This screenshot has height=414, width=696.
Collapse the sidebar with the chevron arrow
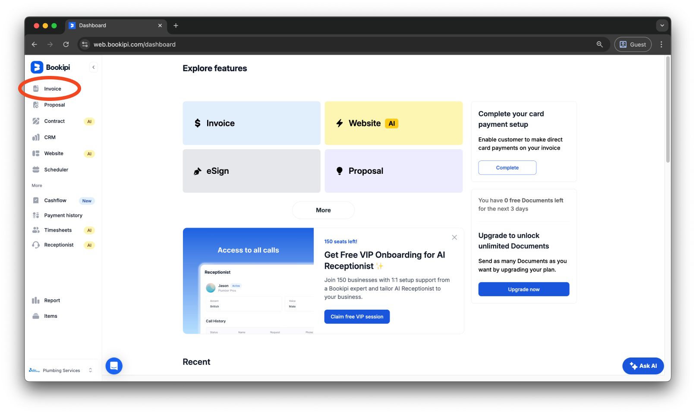pos(93,67)
